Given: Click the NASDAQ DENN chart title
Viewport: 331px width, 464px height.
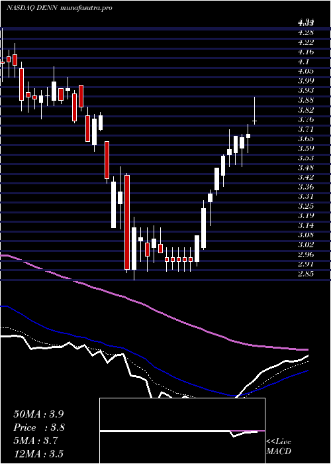Looking at the screenshot, I should coord(60,8).
